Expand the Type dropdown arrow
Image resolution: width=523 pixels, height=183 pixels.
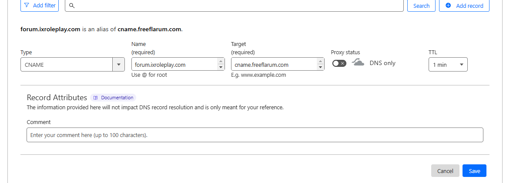point(119,65)
